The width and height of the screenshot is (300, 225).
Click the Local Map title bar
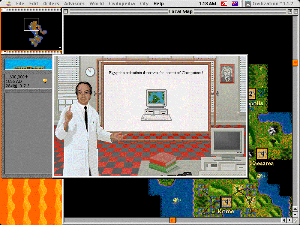pyautogui.click(x=181, y=12)
